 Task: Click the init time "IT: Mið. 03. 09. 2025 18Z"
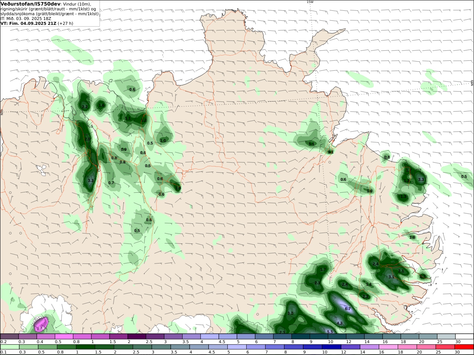pyautogui.click(x=26, y=19)
